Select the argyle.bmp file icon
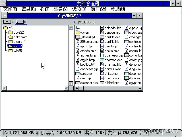Viewport: 182px width, 137px height. coord(78,60)
